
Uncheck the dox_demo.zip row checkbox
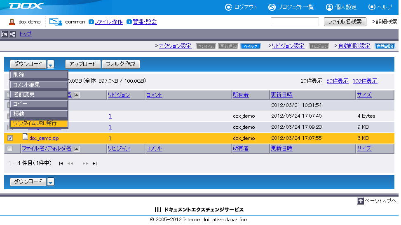point(10,138)
